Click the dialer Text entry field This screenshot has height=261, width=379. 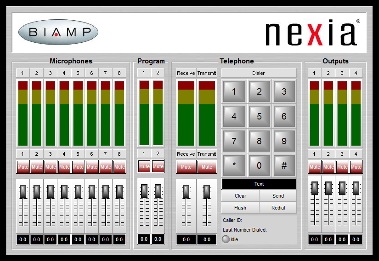(259, 184)
